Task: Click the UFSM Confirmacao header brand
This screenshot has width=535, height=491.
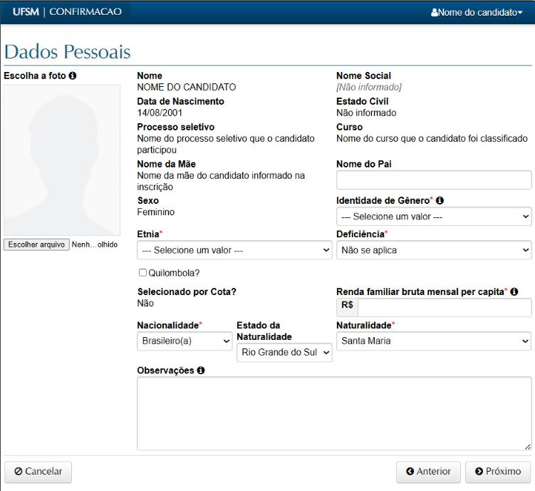Action: (67, 12)
